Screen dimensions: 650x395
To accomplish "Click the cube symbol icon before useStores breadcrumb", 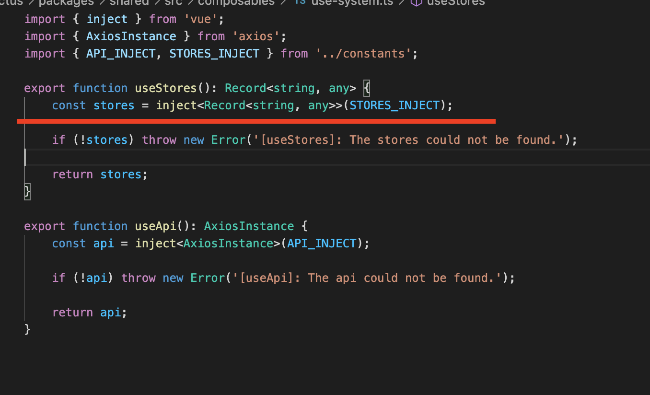I will 416,2.
